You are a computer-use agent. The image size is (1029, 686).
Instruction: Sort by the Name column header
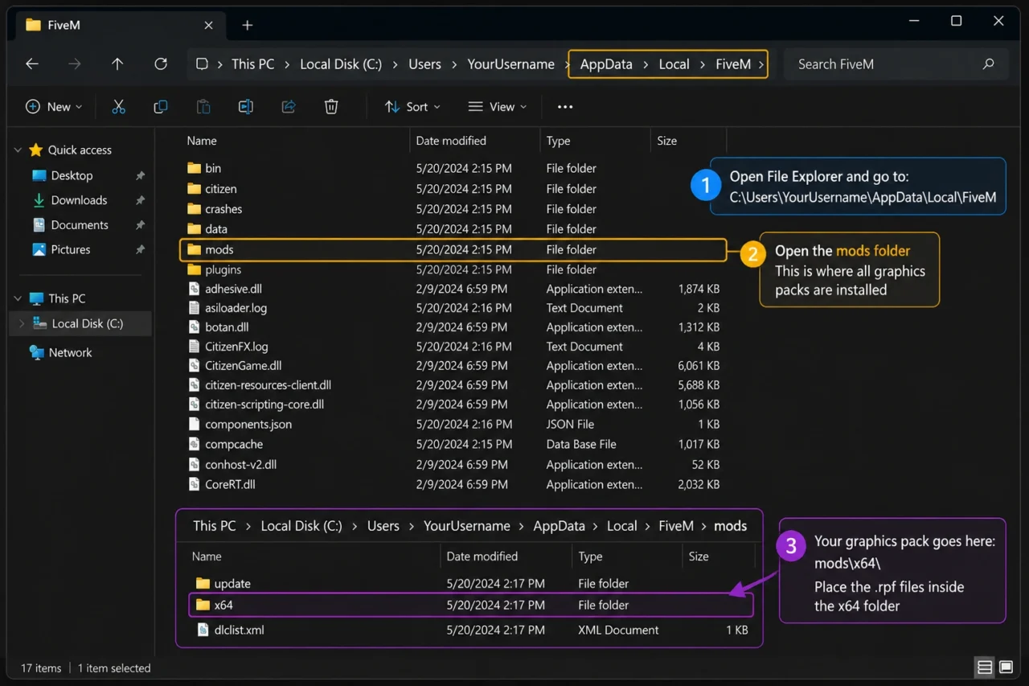[202, 141]
